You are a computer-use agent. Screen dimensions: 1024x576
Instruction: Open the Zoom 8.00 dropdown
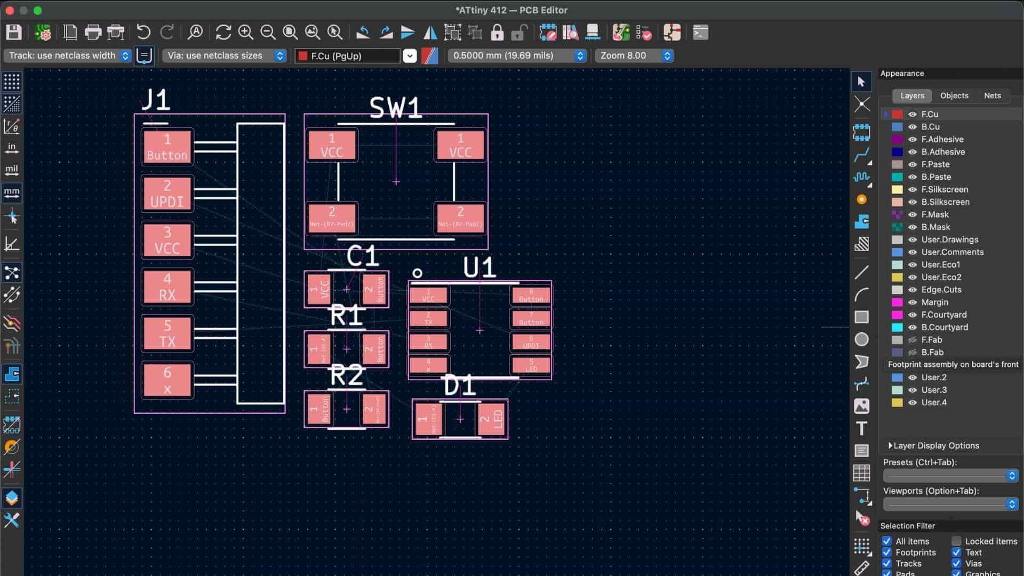pos(634,55)
